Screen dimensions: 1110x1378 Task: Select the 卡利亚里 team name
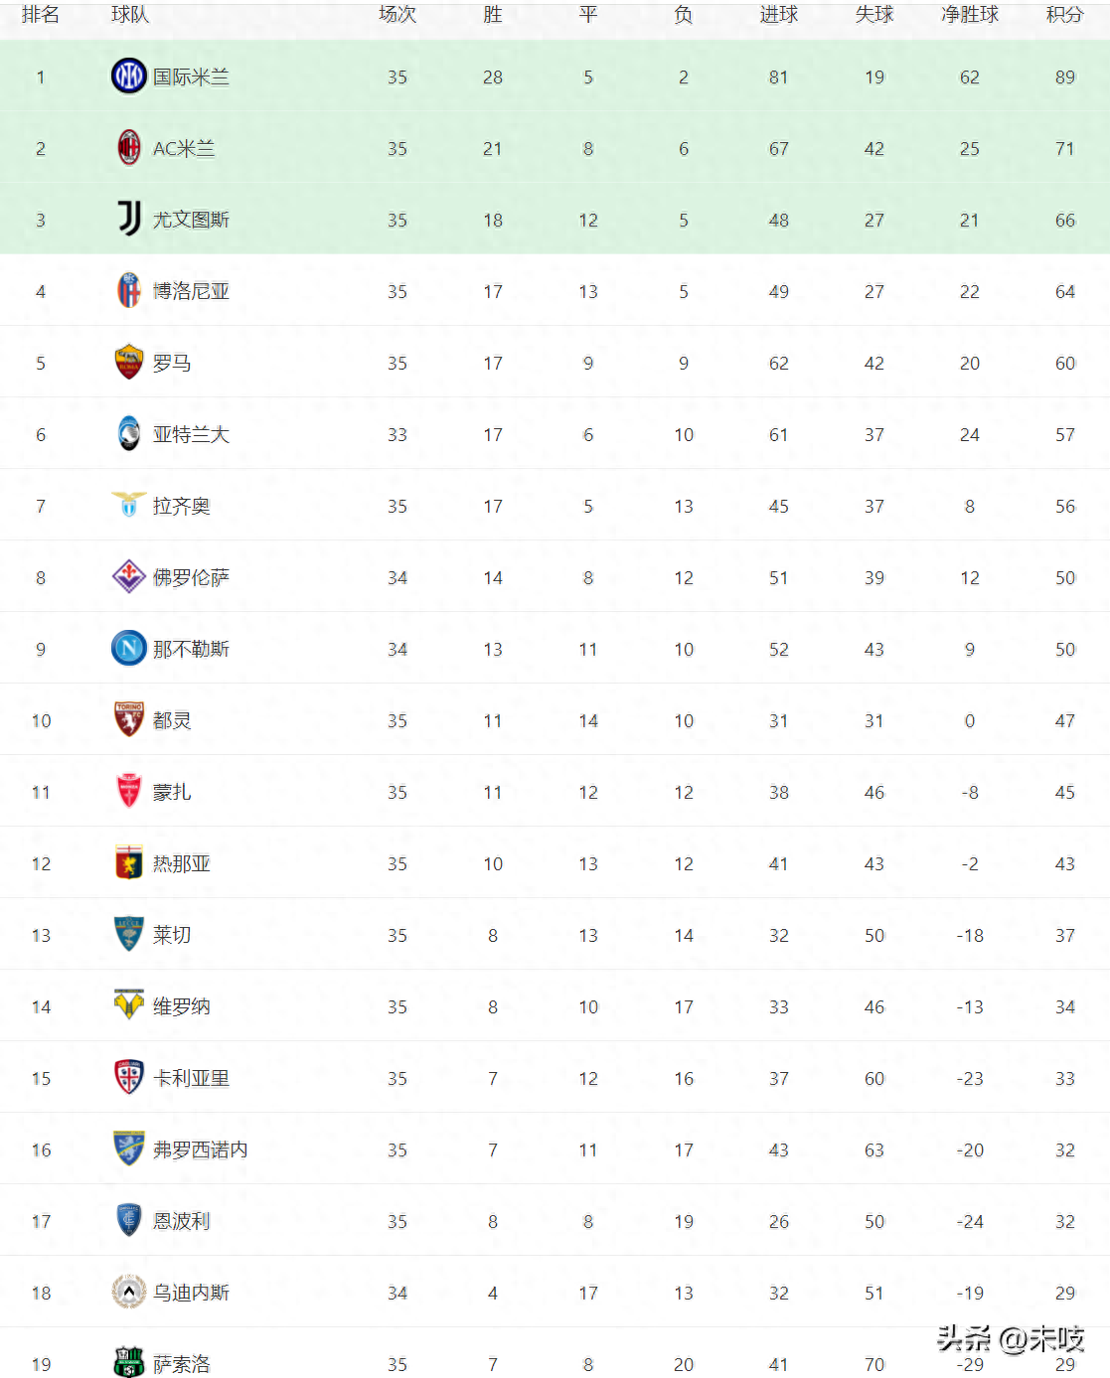pyautogui.click(x=191, y=1079)
